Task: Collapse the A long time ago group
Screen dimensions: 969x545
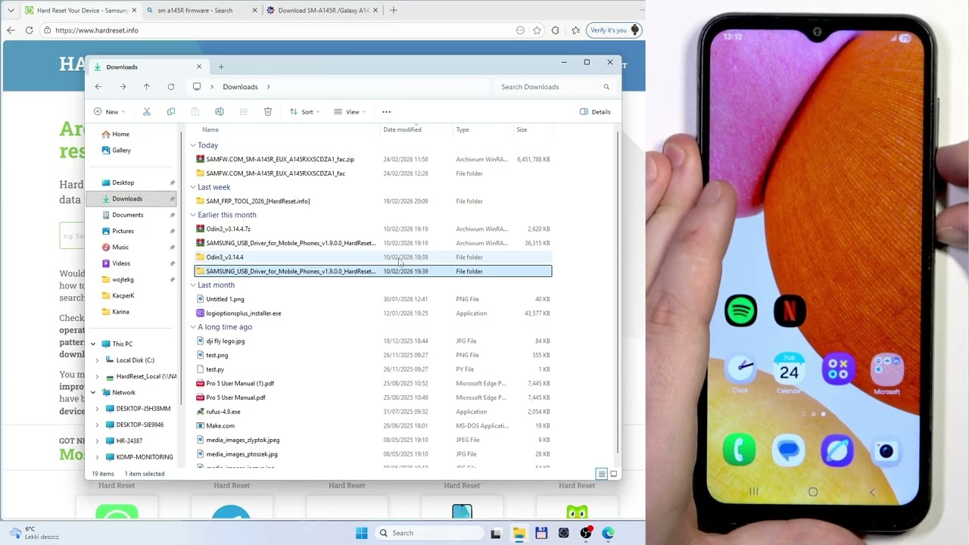Action: pyautogui.click(x=193, y=327)
